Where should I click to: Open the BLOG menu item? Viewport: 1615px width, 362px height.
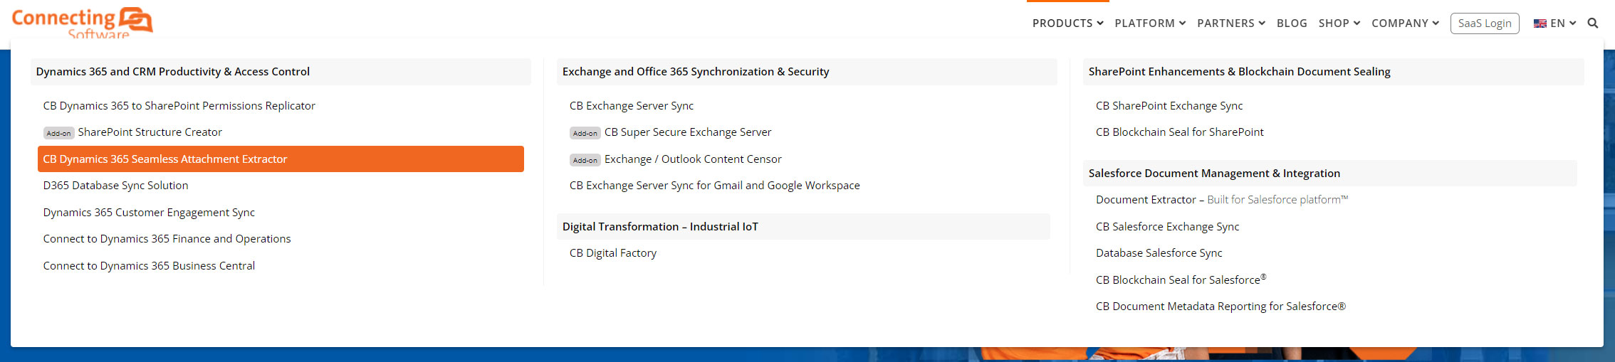1292,23
